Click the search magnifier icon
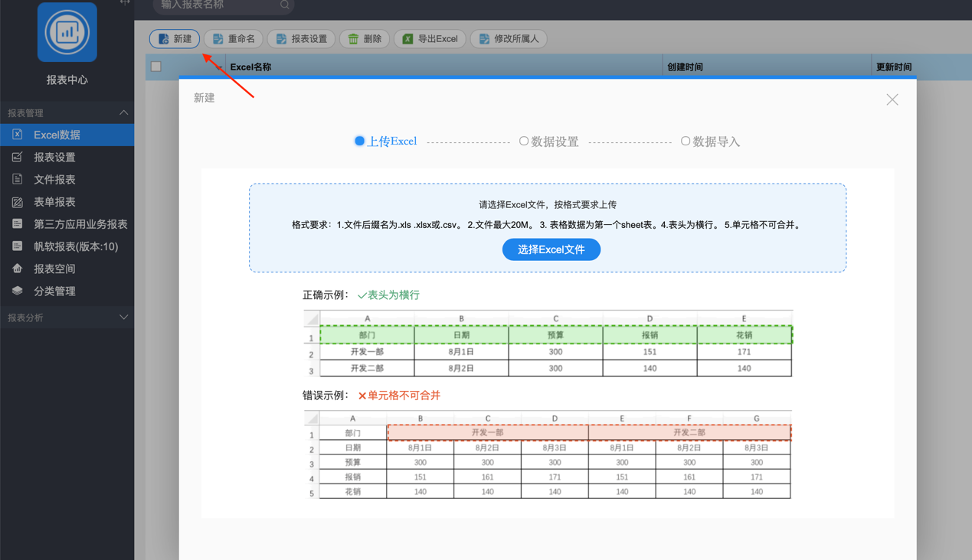 pos(285,5)
